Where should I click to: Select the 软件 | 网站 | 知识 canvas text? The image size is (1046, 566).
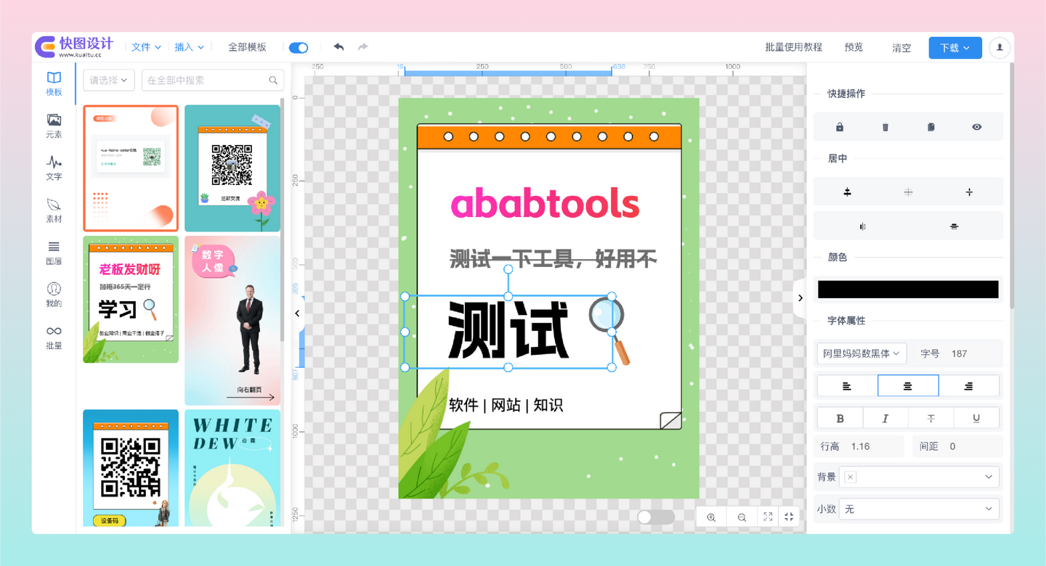coord(506,405)
